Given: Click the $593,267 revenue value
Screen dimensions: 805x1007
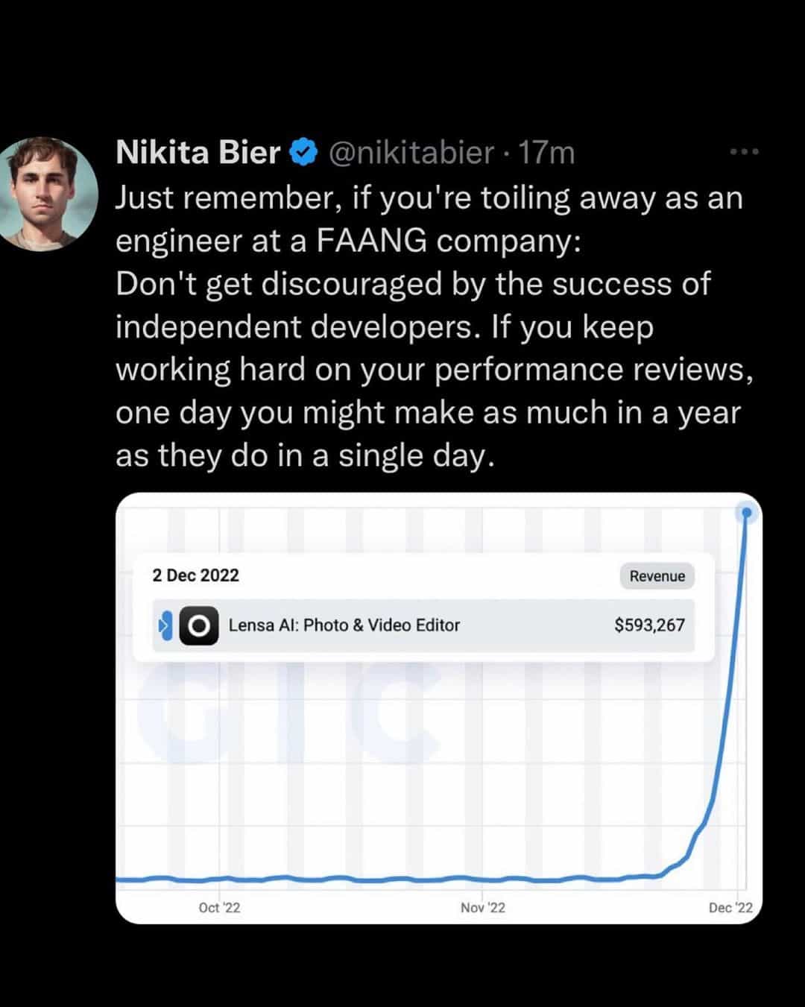Looking at the screenshot, I should [649, 625].
